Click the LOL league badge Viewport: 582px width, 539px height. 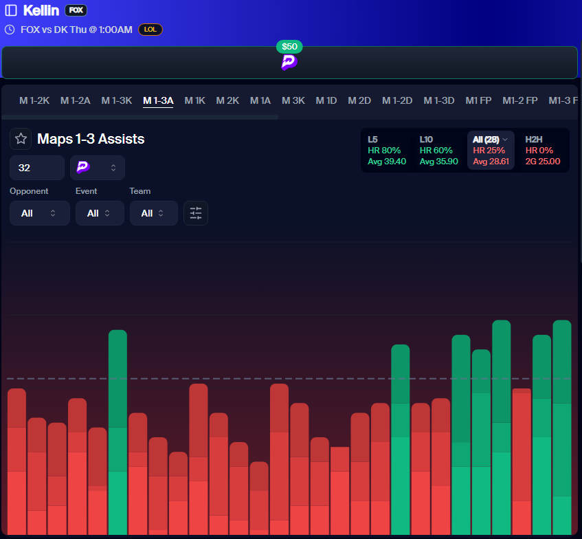150,30
